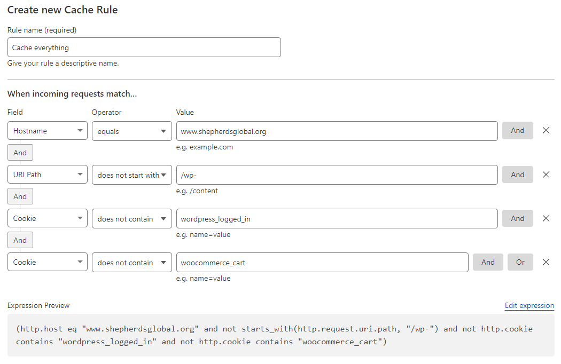
Task: Click the Edit expression link
Action: coord(529,305)
